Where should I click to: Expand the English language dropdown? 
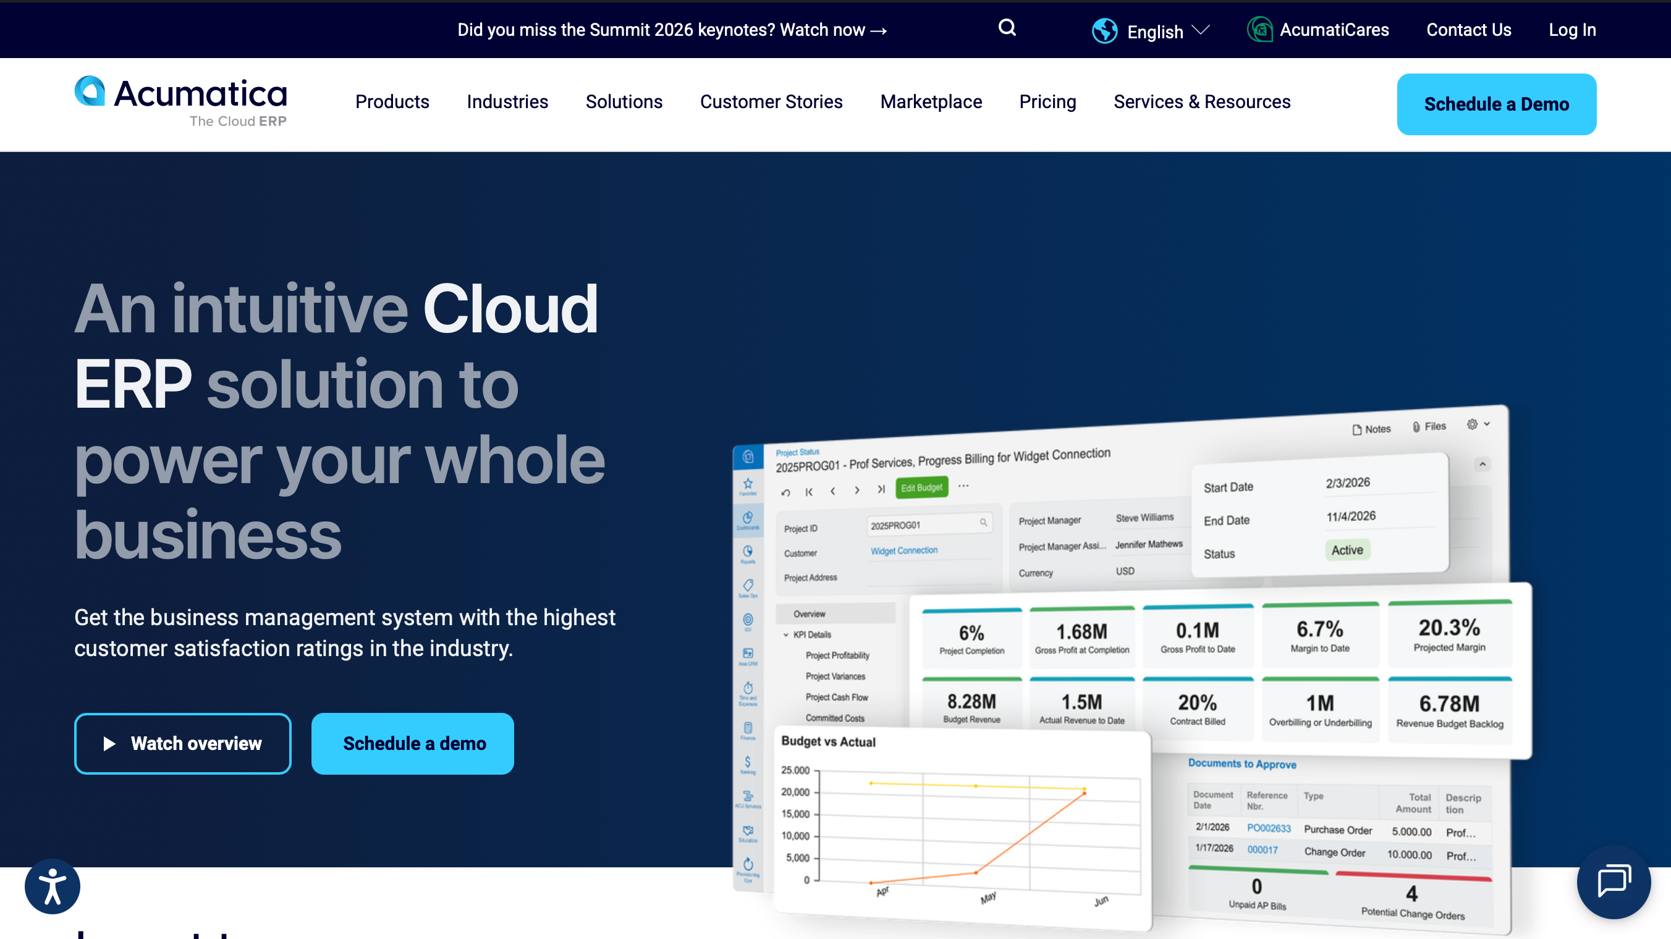click(1168, 31)
